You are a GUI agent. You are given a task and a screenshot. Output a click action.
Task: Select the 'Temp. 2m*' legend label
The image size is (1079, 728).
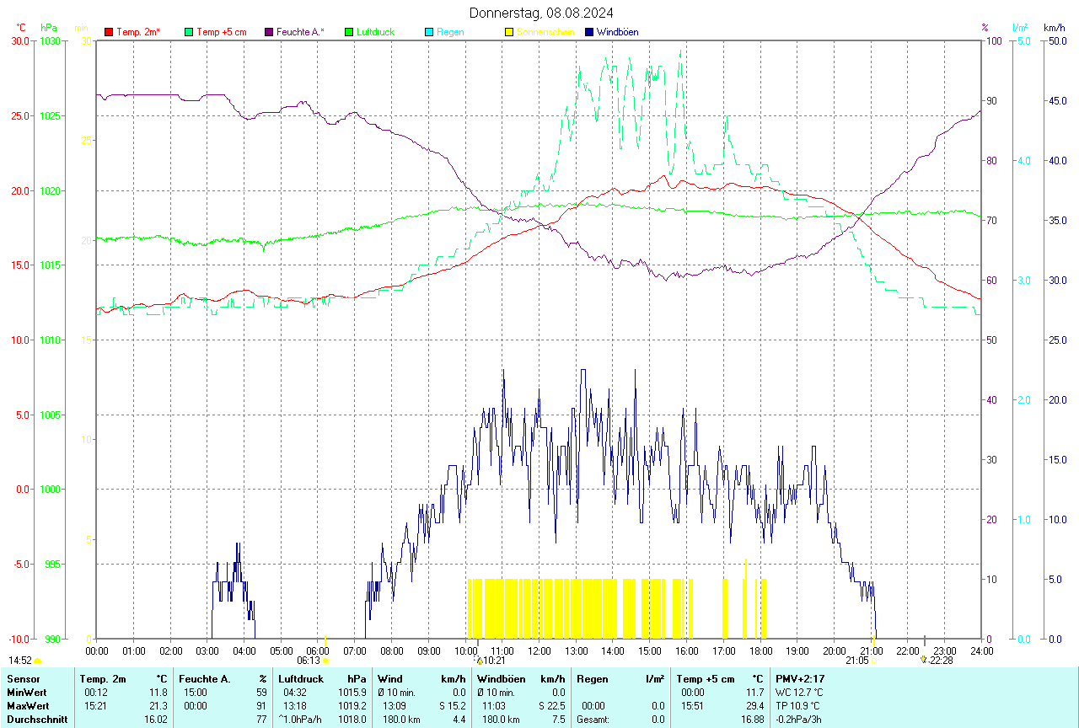pos(138,32)
